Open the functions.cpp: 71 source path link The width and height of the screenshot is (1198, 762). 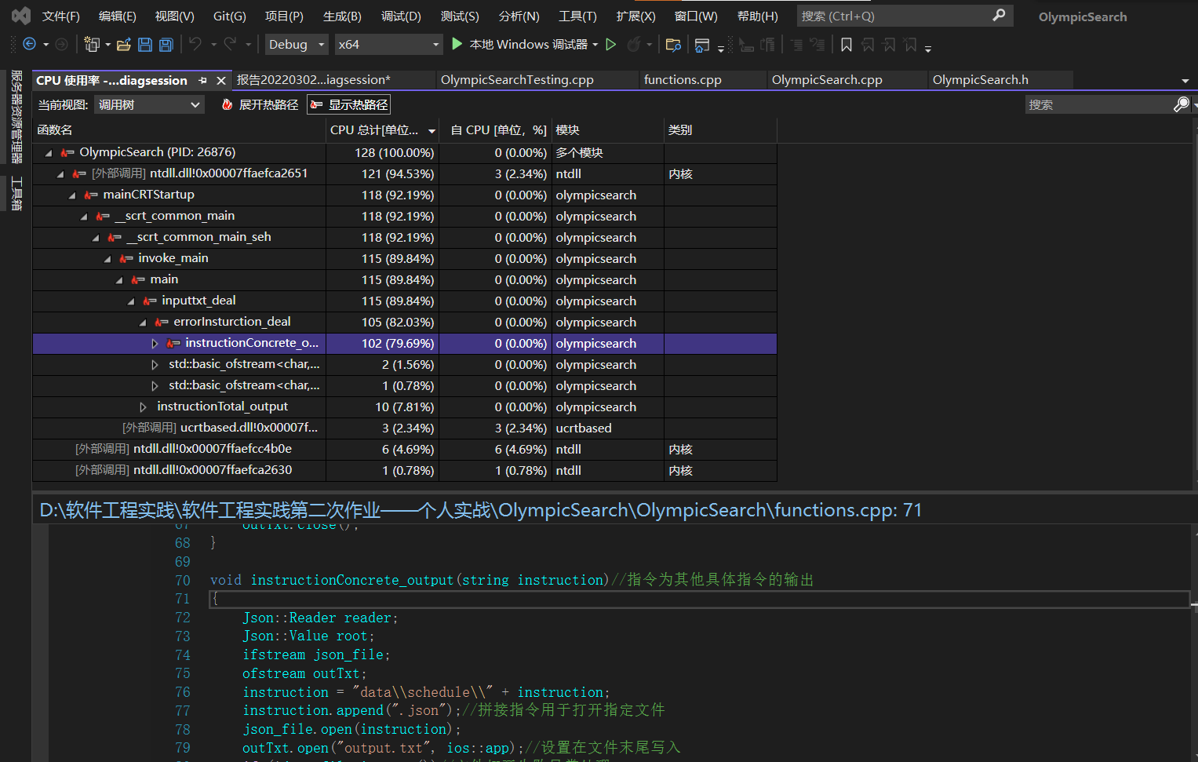480,510
